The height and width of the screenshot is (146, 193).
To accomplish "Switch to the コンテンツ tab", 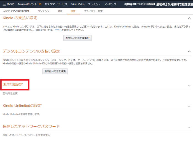I will (x=43, y=11).
